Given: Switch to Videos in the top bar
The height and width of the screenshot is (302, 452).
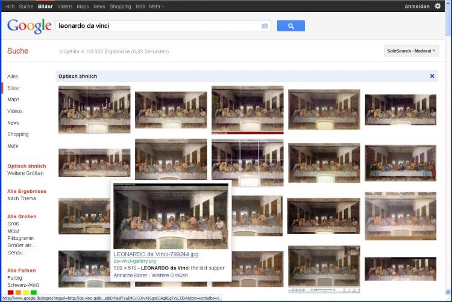Looking at the screenshot, I should [64, 6].
